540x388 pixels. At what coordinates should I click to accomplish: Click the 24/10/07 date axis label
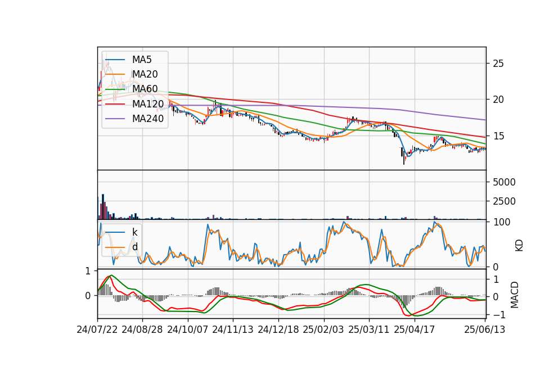pyautogui.click(x=188, y=330)
